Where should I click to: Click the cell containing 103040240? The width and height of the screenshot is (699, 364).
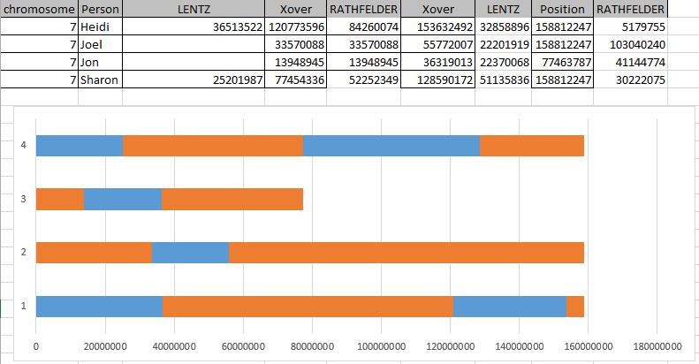click(631, 44)
